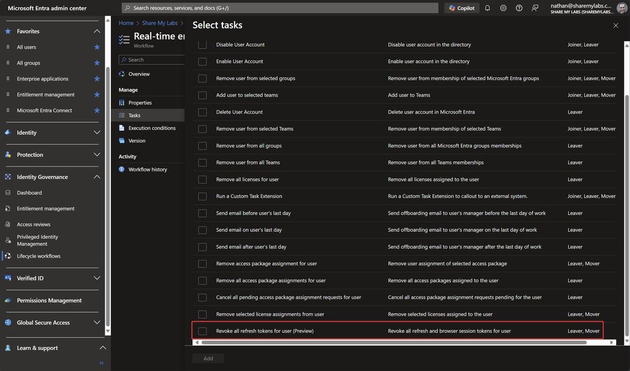Viewport: 630px width, 371px height.
Task: Click horizontal scrollbar of task list
Action: coord(394,343)
